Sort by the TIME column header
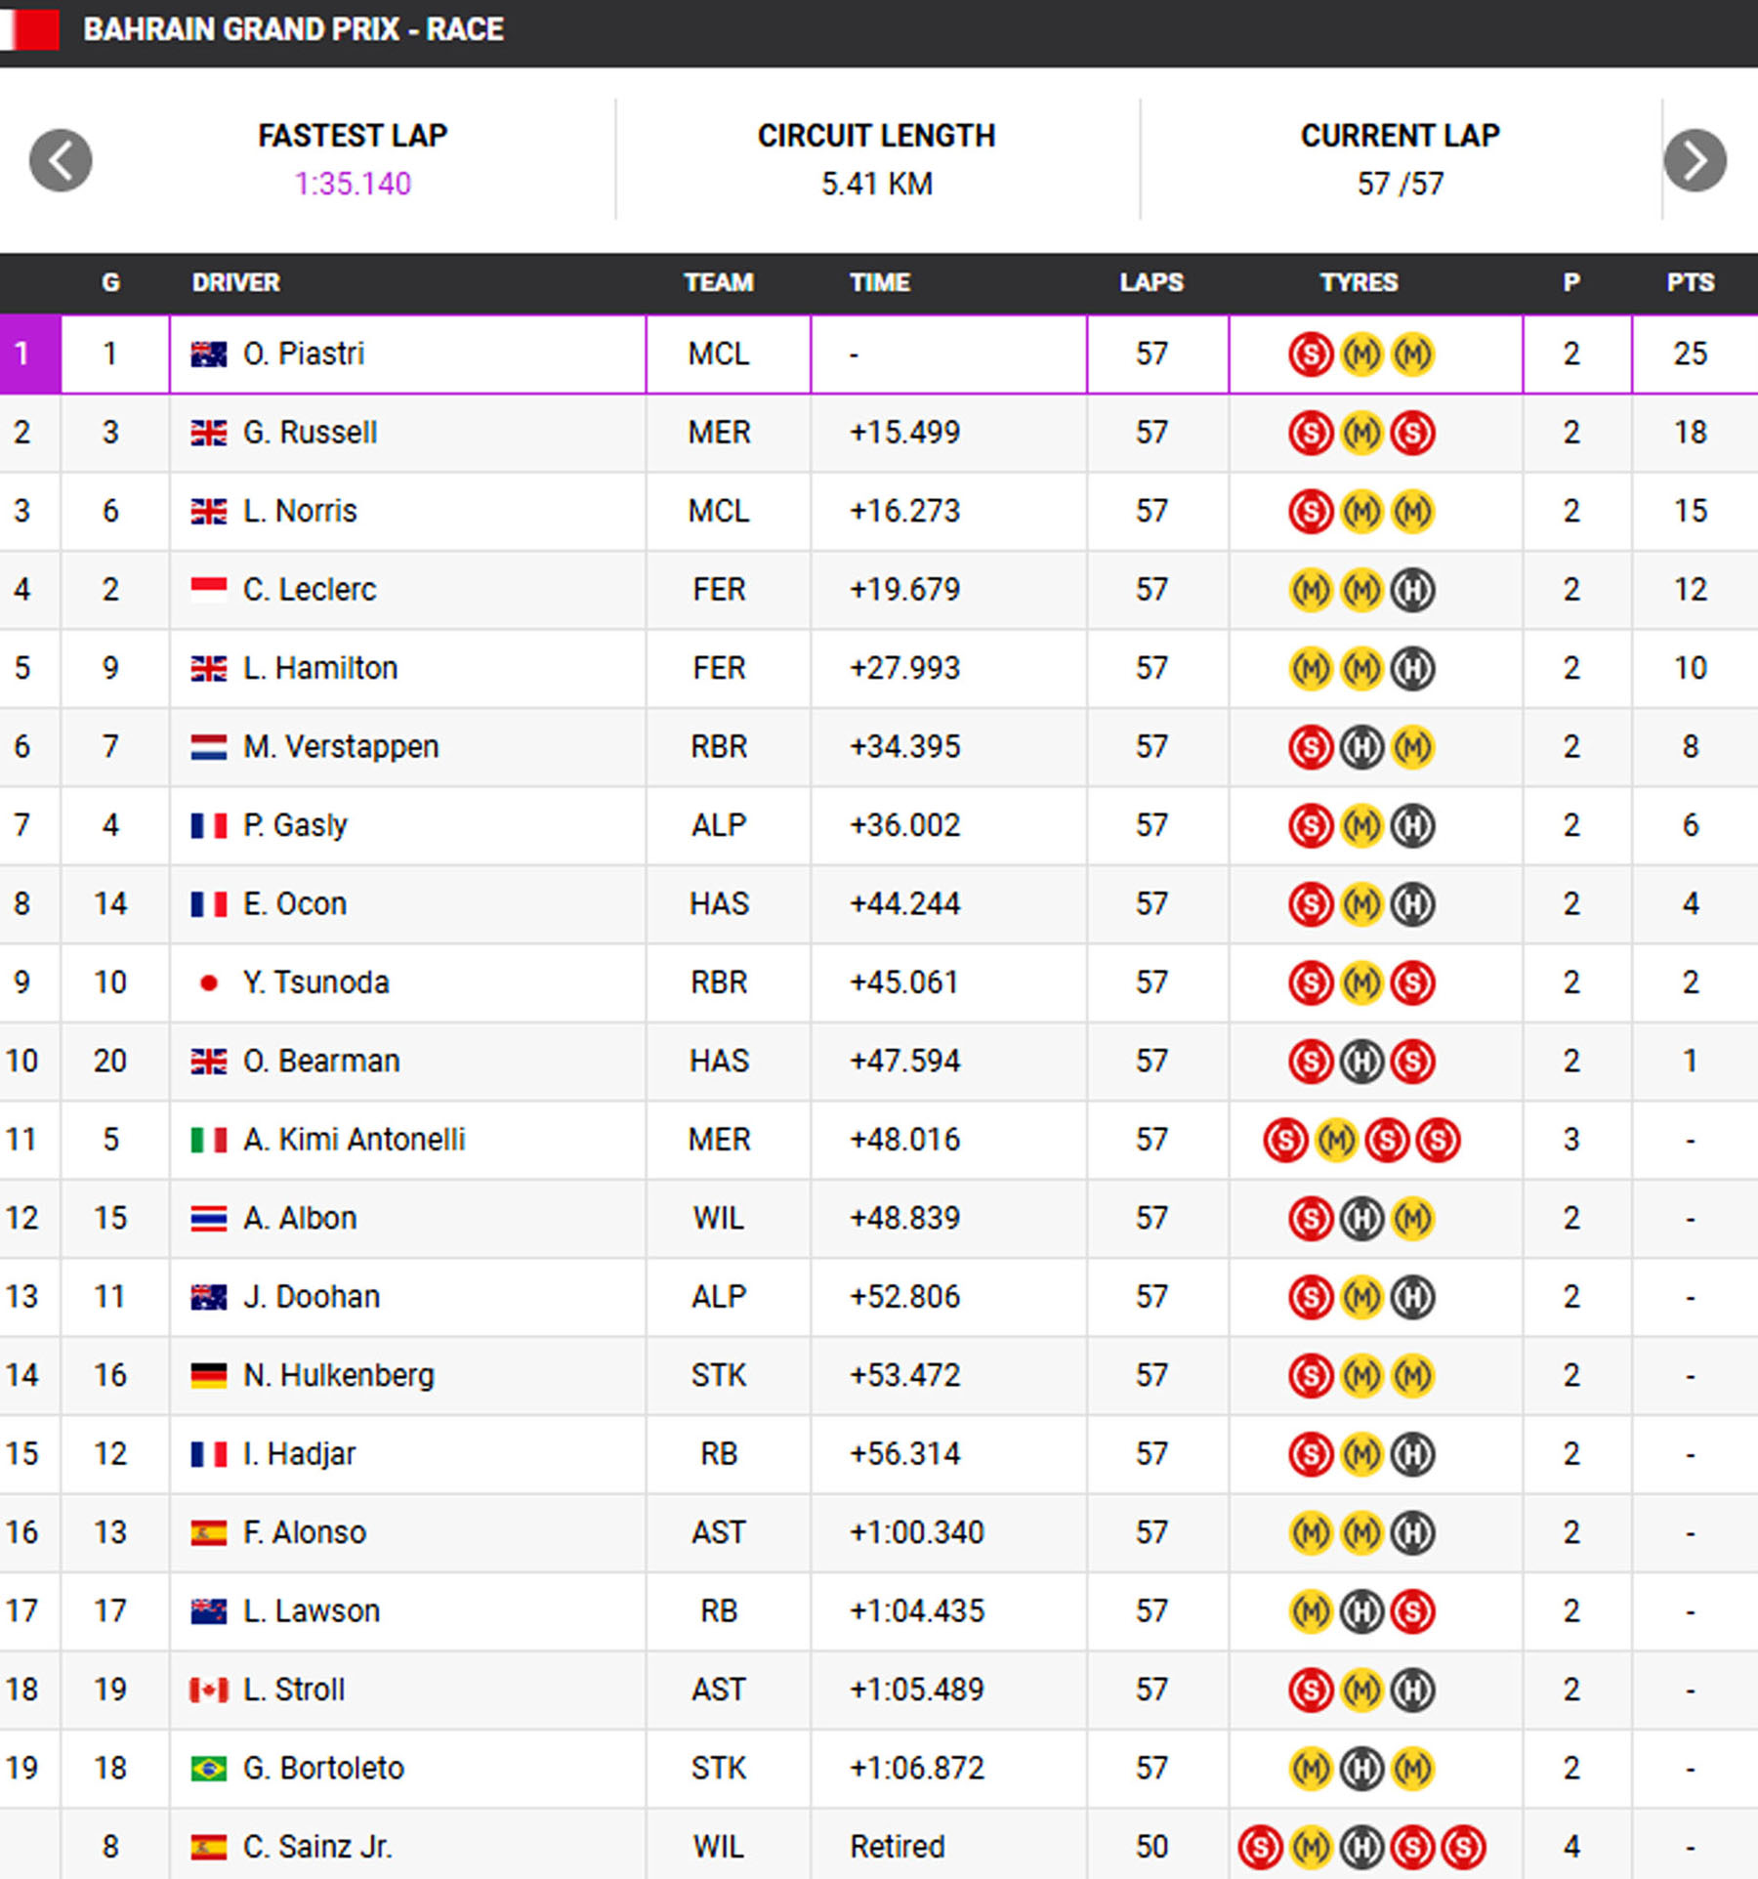This screenshot has width=1758, height=1879. [x=879, y=283]
